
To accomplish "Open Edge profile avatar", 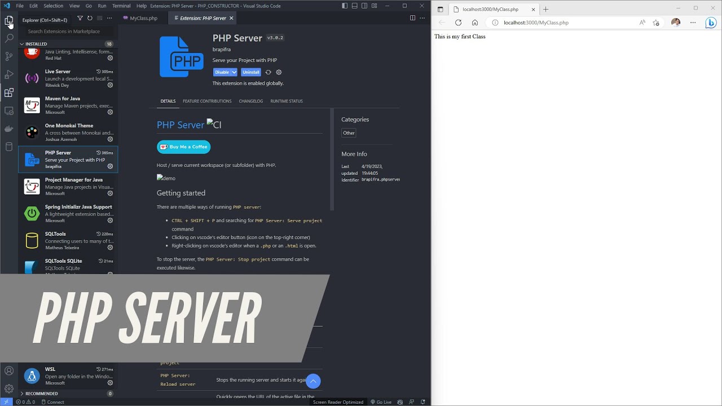I will (x=676, y=23).
